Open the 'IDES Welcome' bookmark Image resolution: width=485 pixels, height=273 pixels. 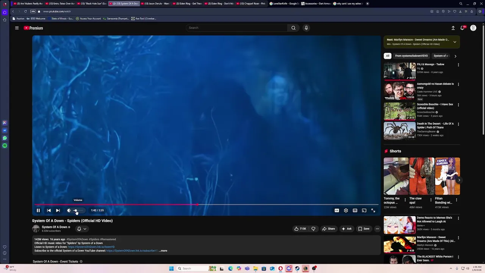point(36,19)
